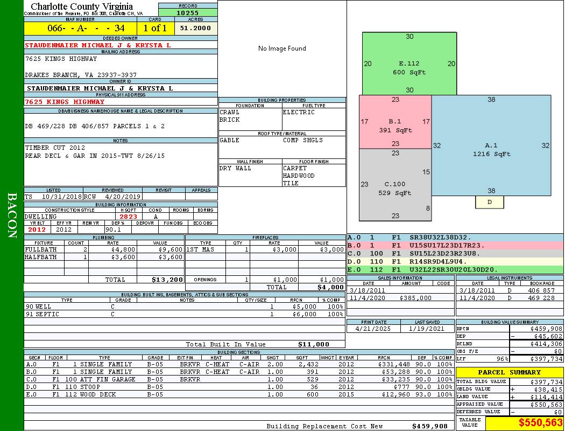Click the 91 SEPTIC built-in row
Viewport: 565px width, 431px height.
coord(185,314)
